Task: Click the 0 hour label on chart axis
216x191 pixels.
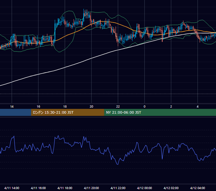Action: click(145, 107)
